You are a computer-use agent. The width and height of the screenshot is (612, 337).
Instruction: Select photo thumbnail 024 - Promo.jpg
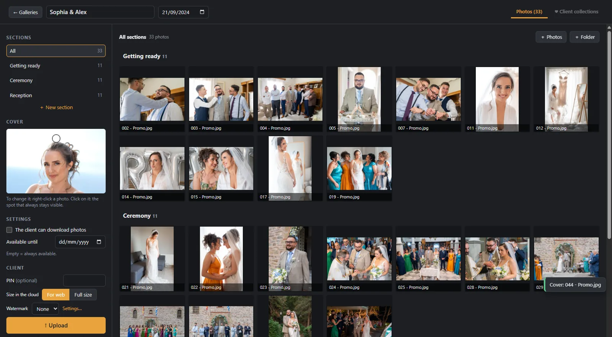point(359,259)
